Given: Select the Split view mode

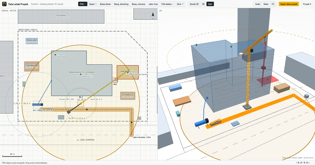Looking at the screenshot, I should 210,4.
